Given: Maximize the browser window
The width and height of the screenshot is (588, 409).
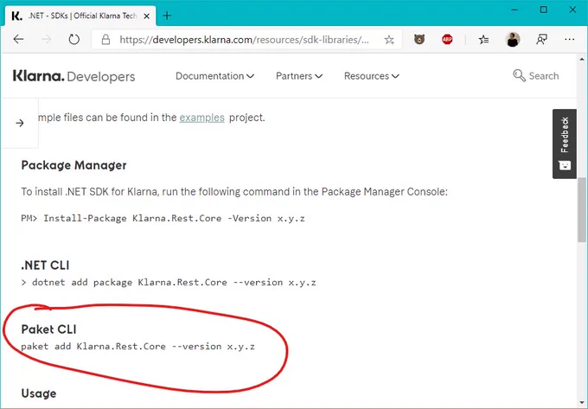Looking at the screenshot, I should (543, 10).
